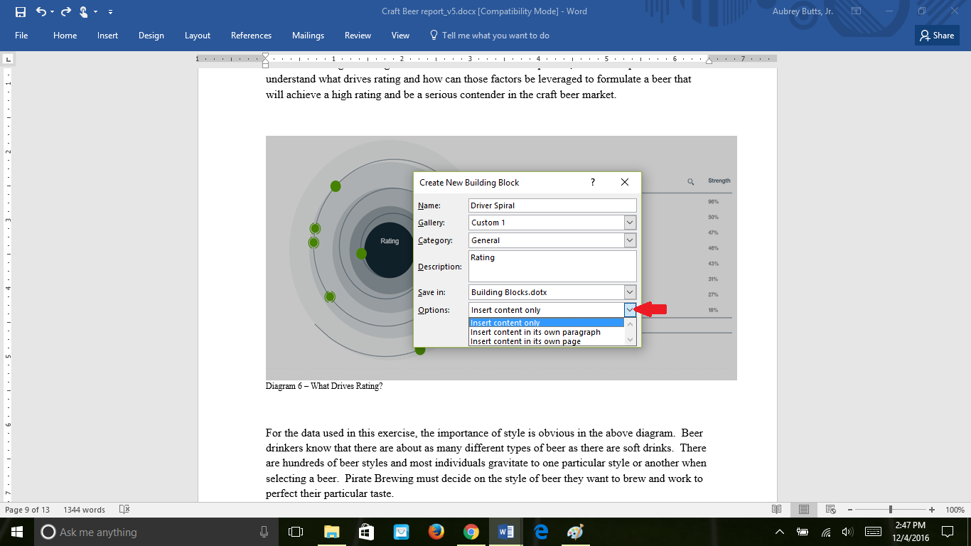The height and width of the screenshot is (546, 971).
Task: Click Tell me what you want to do
Action: (490, 36)
